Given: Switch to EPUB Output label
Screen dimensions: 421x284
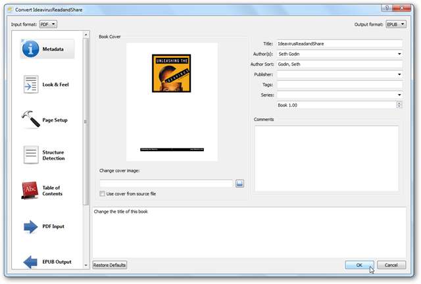Looking at the screenshot, I should point(57,262).
